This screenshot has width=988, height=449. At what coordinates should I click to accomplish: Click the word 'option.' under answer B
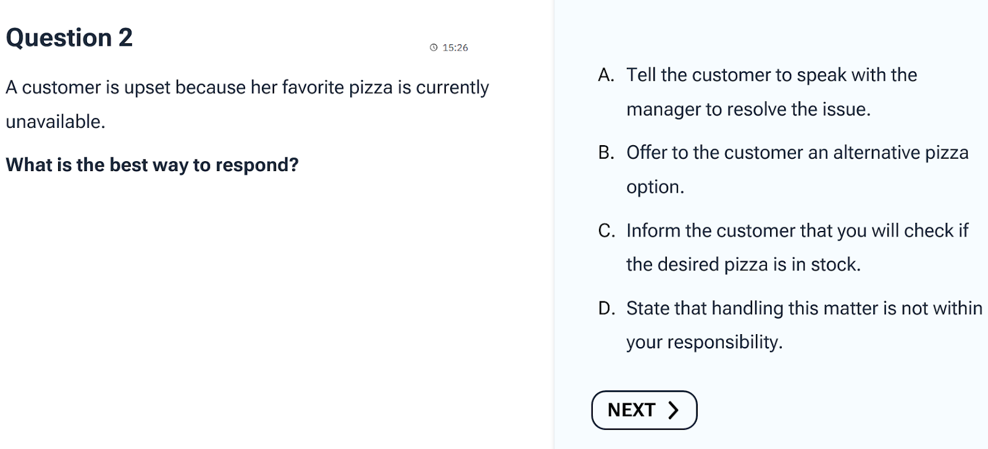coord(655,187)
